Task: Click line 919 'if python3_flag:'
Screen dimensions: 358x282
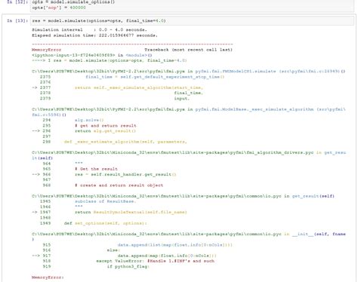Action: (96, 266)
